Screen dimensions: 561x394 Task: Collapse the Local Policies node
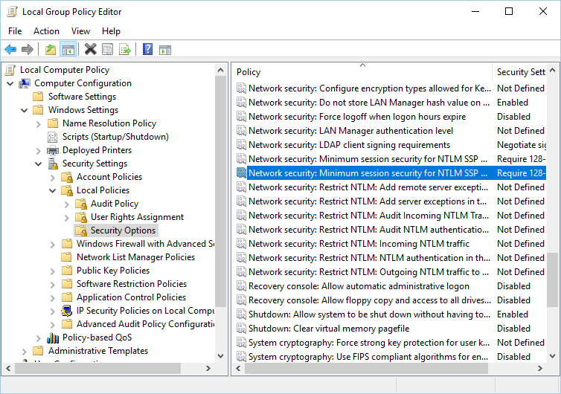click(53, 191)
